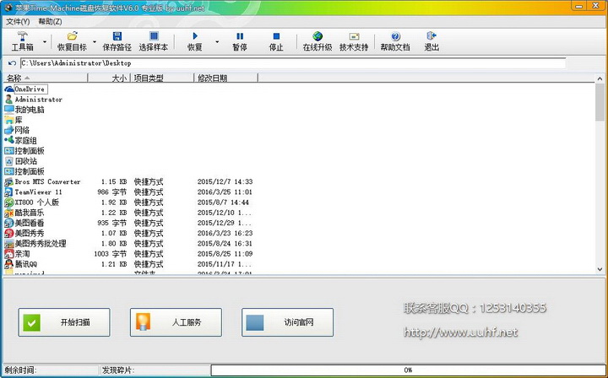Click the size 1.15 KB cell

click(x=114, y=181)
